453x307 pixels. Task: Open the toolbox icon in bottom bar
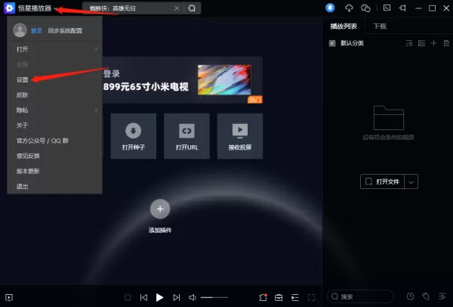[279, 297]
